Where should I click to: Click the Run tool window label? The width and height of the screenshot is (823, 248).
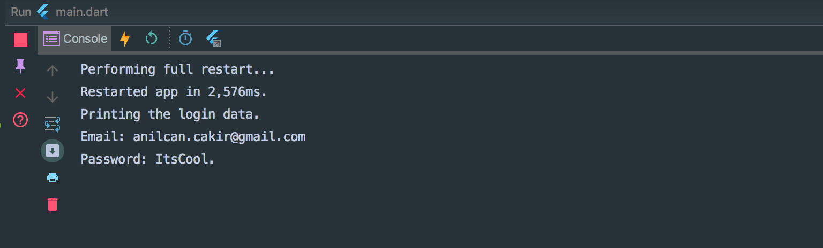click(21, 12)
